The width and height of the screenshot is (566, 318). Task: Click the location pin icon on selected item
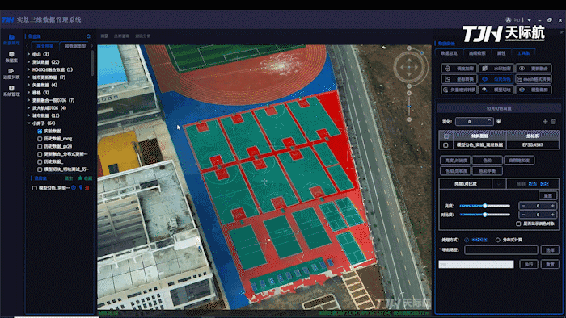coord(81,187)
